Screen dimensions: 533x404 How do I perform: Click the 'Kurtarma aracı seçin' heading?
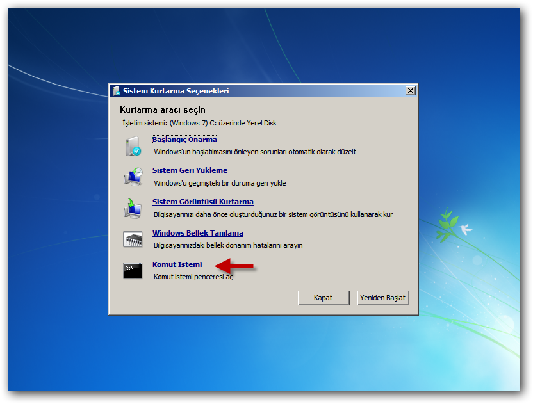pos(163,109)
